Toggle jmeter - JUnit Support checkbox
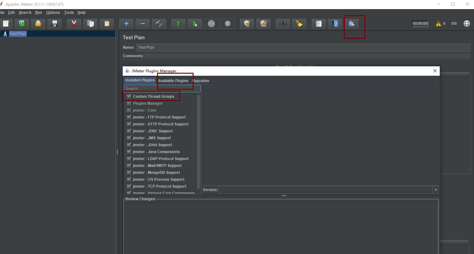Image resolution: width=474 pixels, height=254 pixels. [129, 145]
